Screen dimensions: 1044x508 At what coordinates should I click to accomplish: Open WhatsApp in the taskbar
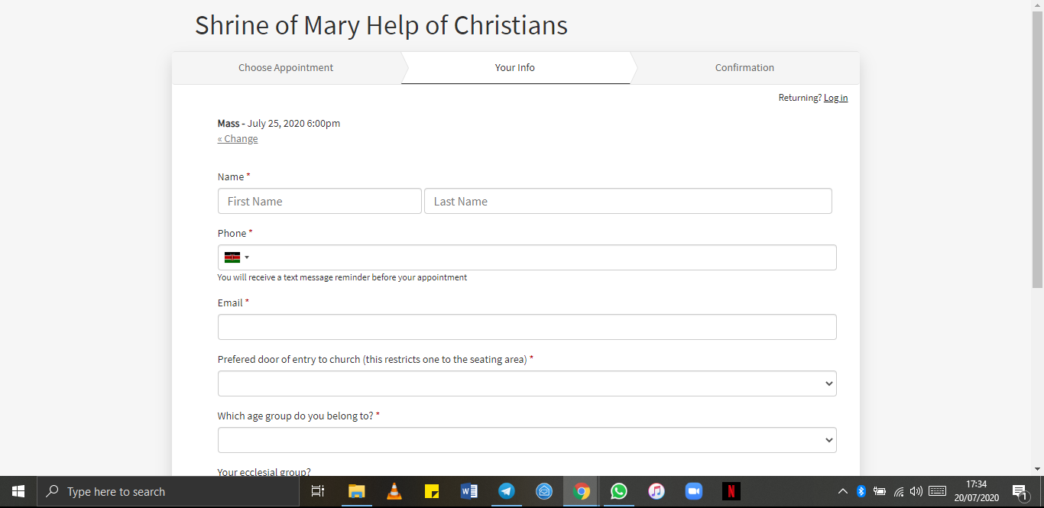(619, 492)
